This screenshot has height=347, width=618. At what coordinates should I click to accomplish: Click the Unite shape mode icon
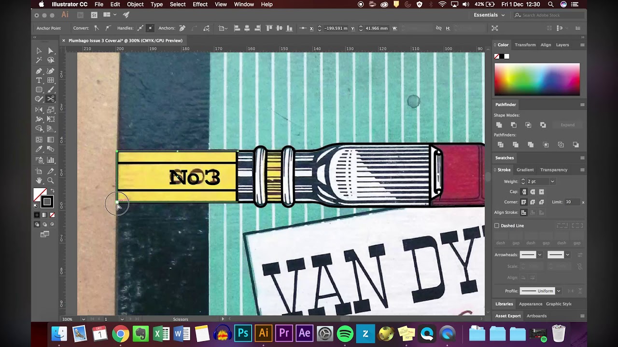tap(499, 125)
